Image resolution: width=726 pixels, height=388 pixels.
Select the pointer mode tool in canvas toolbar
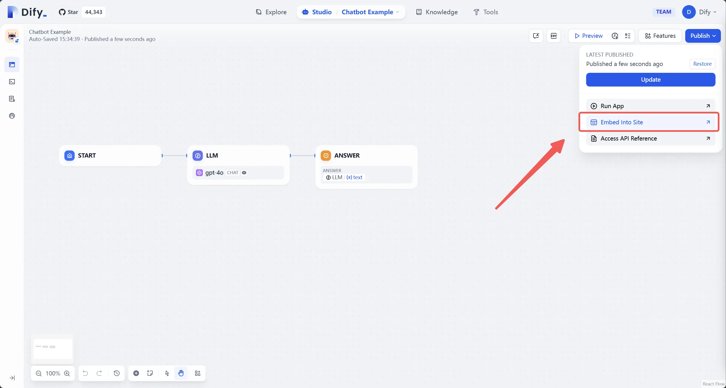tap(167, 373)
